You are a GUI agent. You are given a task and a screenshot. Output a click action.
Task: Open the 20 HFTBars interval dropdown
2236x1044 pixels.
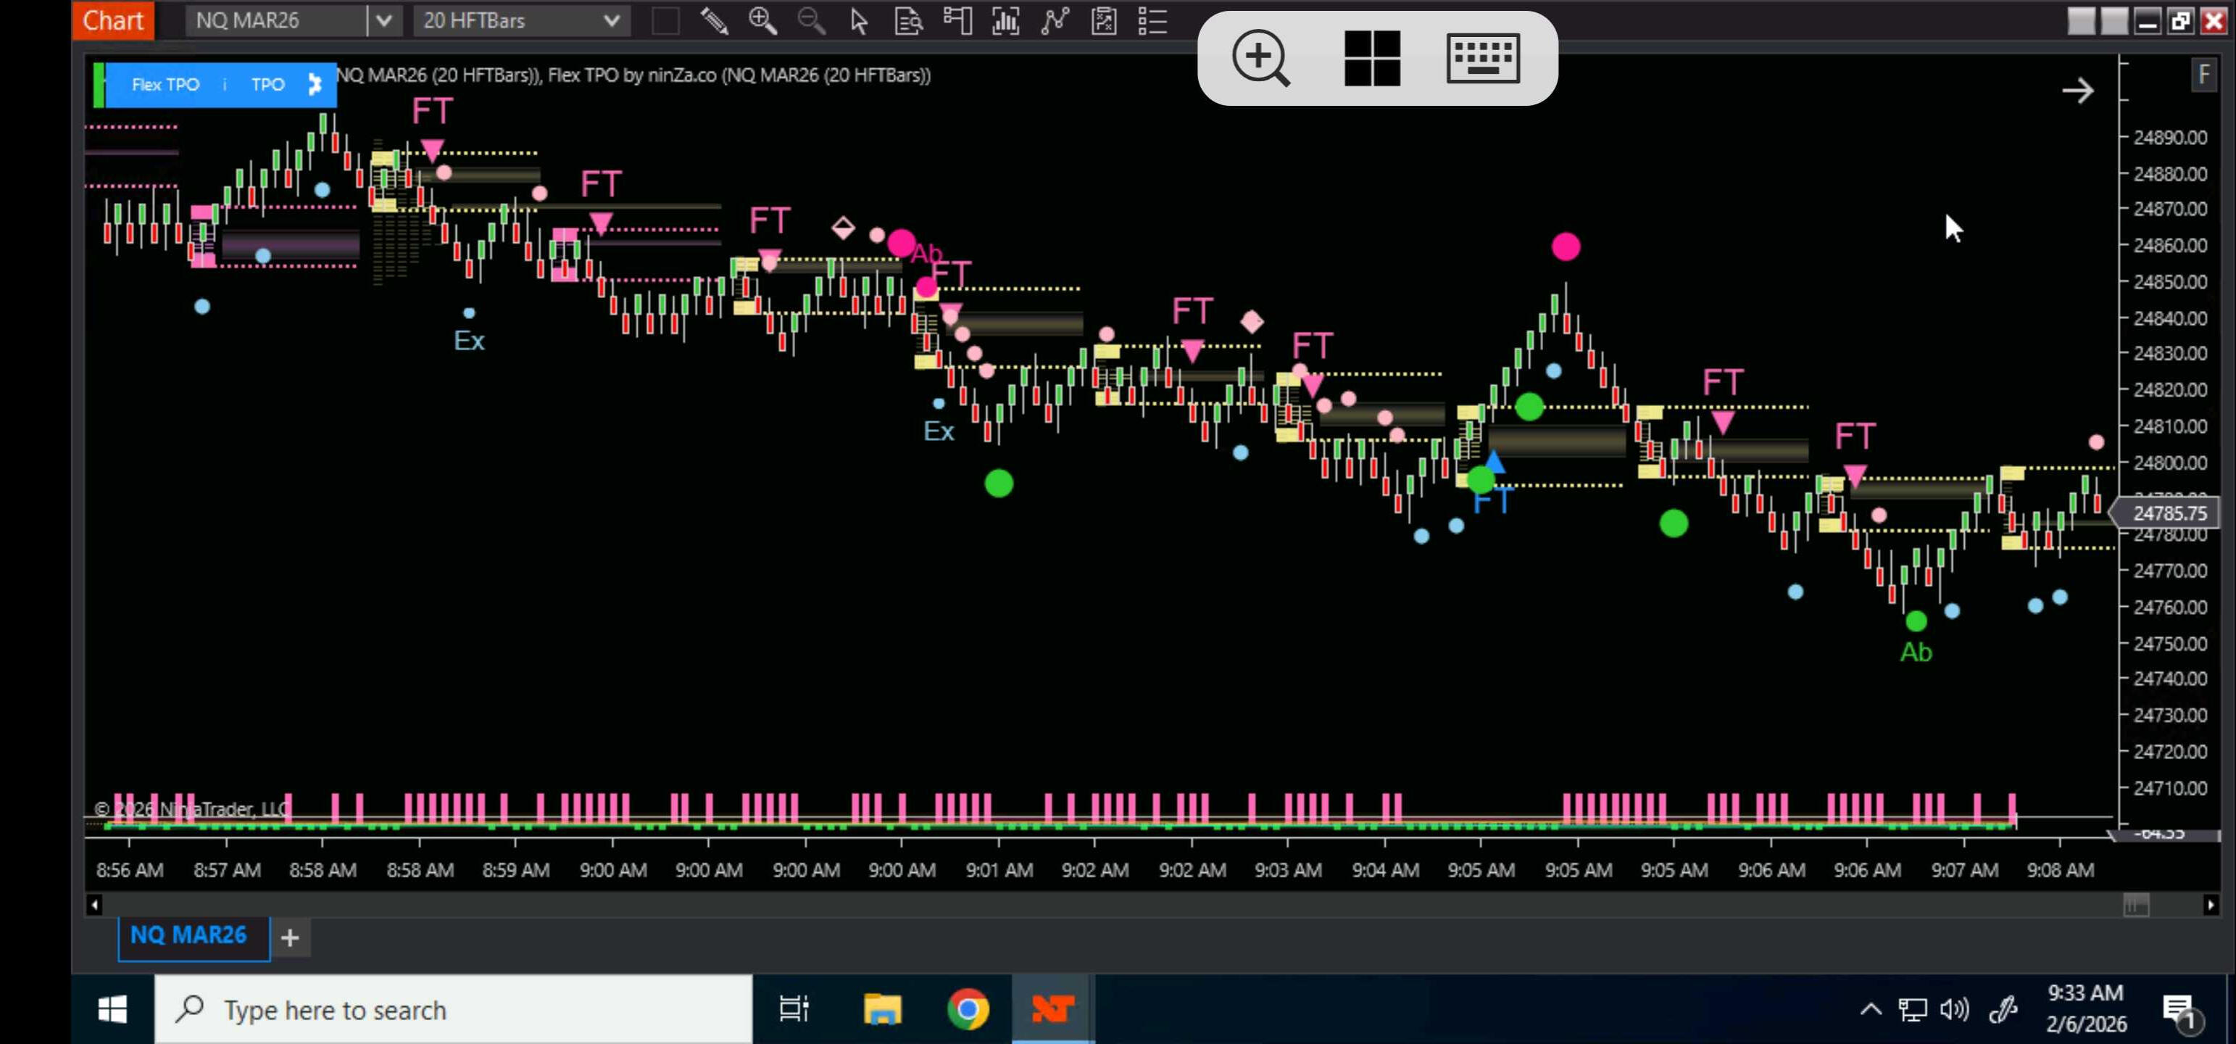click(x=610, y=21)
